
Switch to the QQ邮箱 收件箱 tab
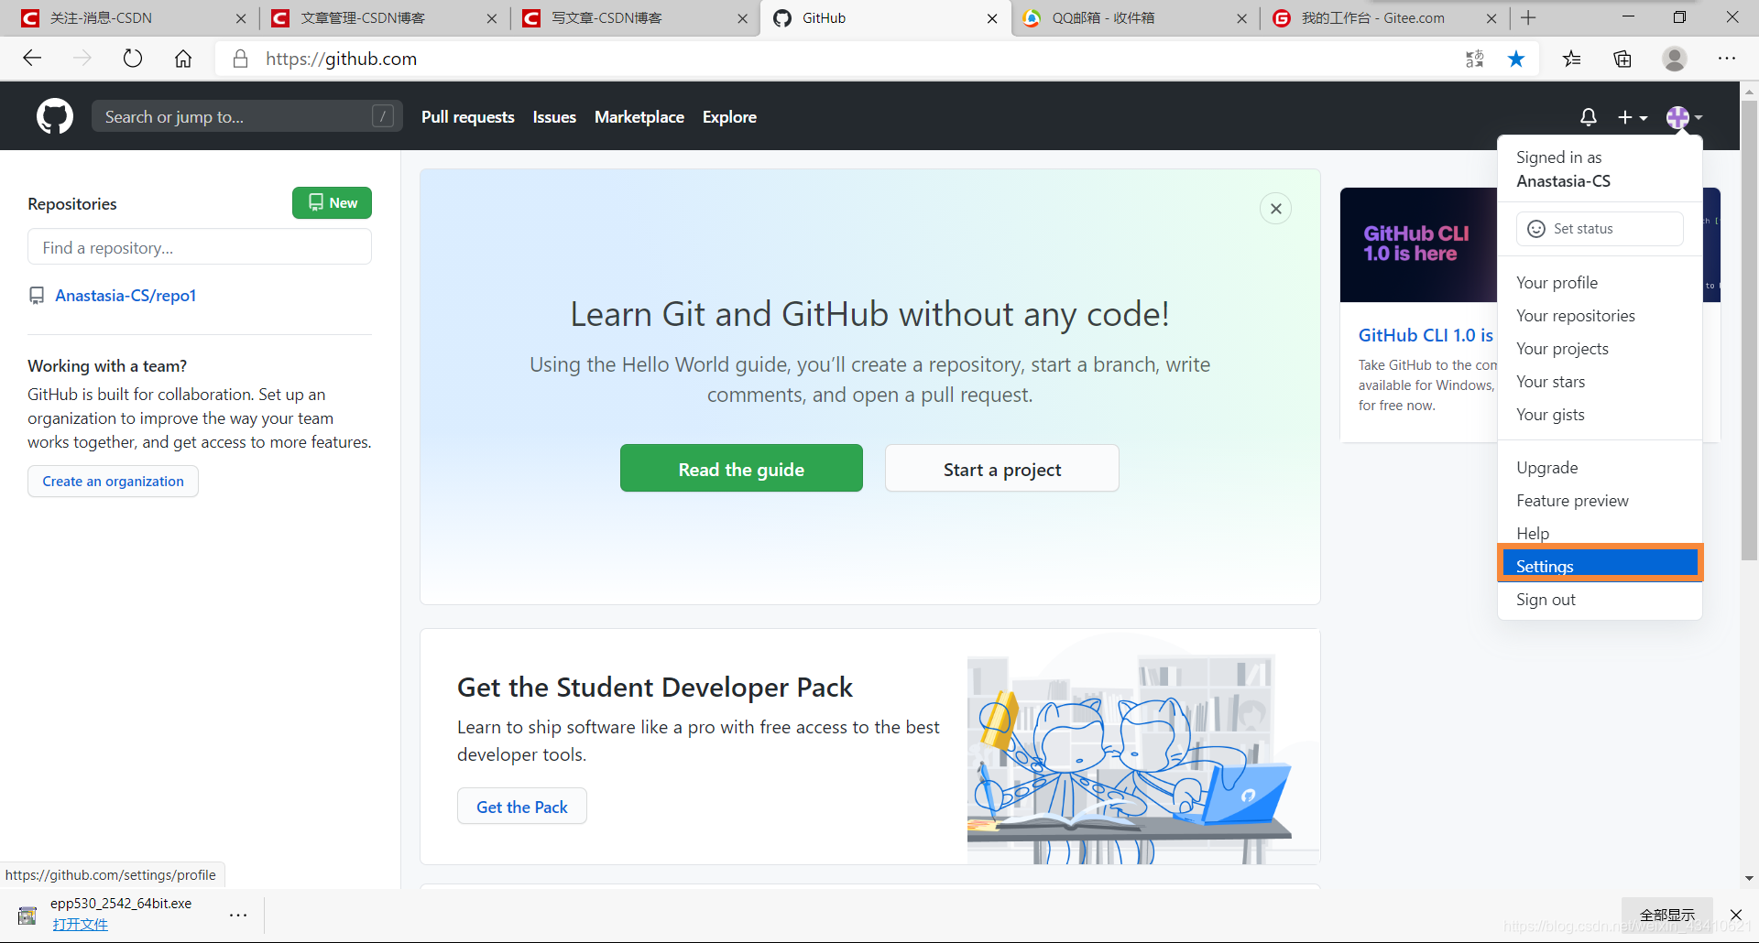coord(1134,18)
